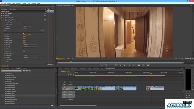Click the Go to Out point button
The height and width of the screenshot is (109, 194).
coord(134,65)
